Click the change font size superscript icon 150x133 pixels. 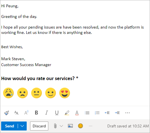(x=26, y=113)
